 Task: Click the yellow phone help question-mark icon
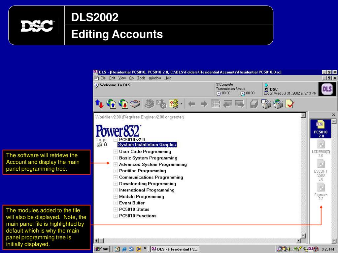[x=174, y=104]
